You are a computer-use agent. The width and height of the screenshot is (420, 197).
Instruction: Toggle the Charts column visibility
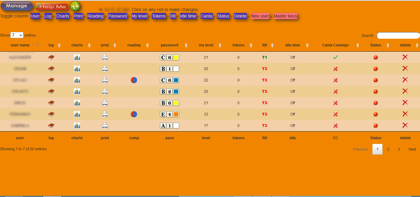pyautogui.click(x=63, y=16)
